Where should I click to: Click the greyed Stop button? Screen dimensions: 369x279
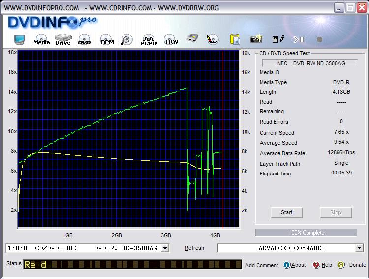[336, 212]
